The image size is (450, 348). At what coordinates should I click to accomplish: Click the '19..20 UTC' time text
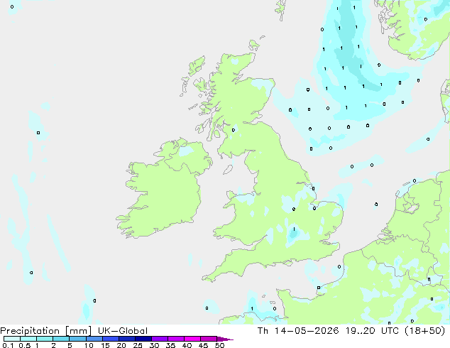[x=372, y=331]
